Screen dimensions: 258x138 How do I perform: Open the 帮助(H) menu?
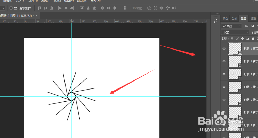[x=96, y=1]
